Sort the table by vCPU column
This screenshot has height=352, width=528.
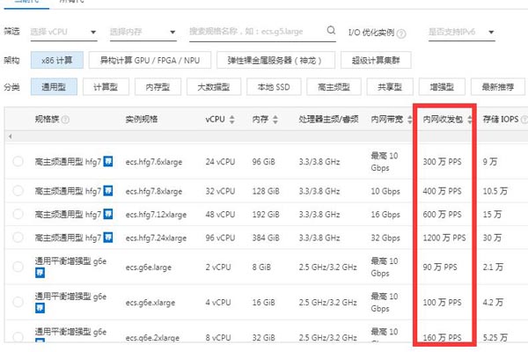tap(231, 119)
